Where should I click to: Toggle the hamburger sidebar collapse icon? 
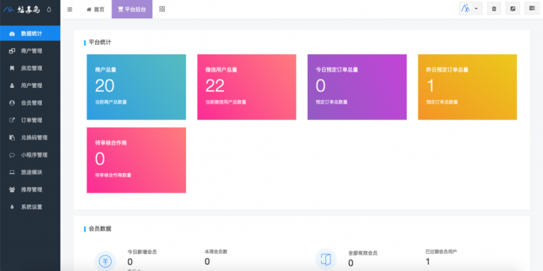(70, 9)
